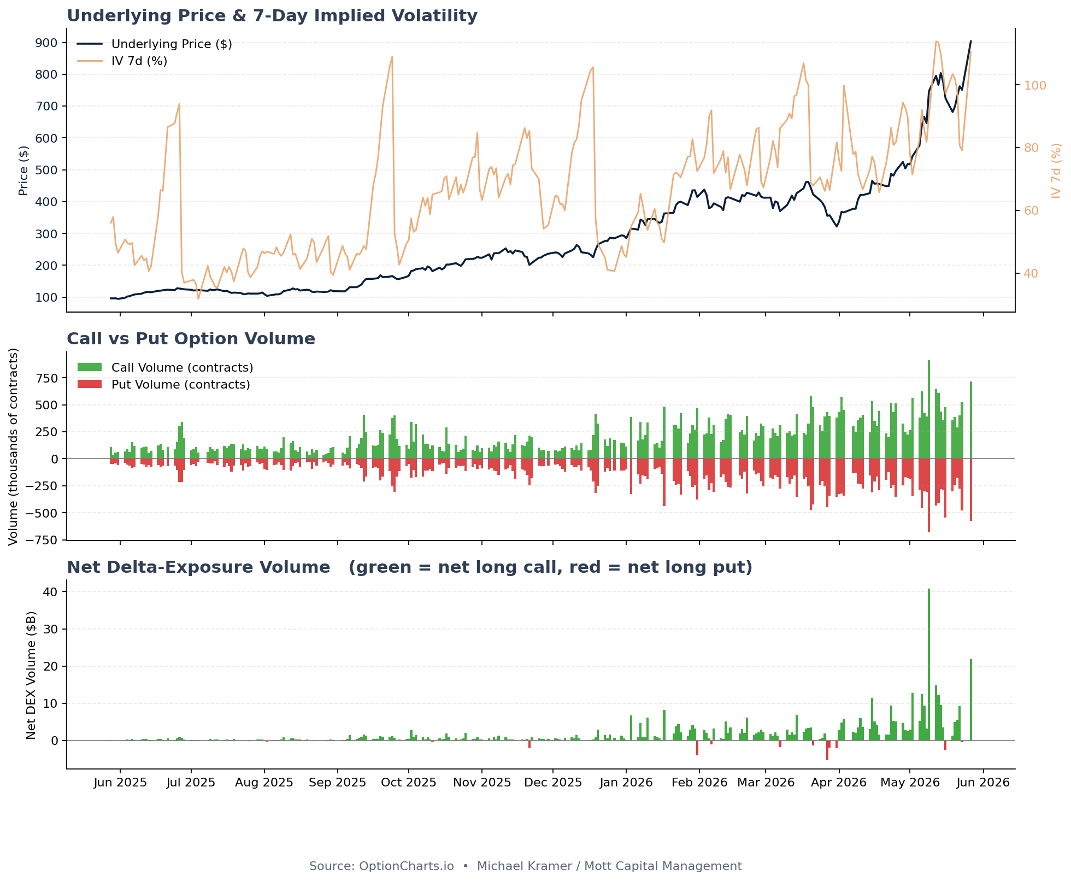Image resolution: width=1071 pixels, height=881 pixels.
Task: Click the 'Call vs Put Option Volume' title
Action: click(191, 339)
